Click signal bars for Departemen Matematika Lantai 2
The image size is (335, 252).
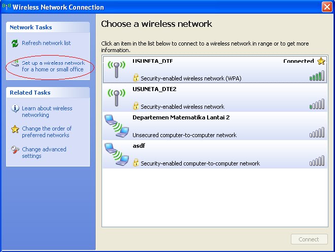[x=317, y=132]
